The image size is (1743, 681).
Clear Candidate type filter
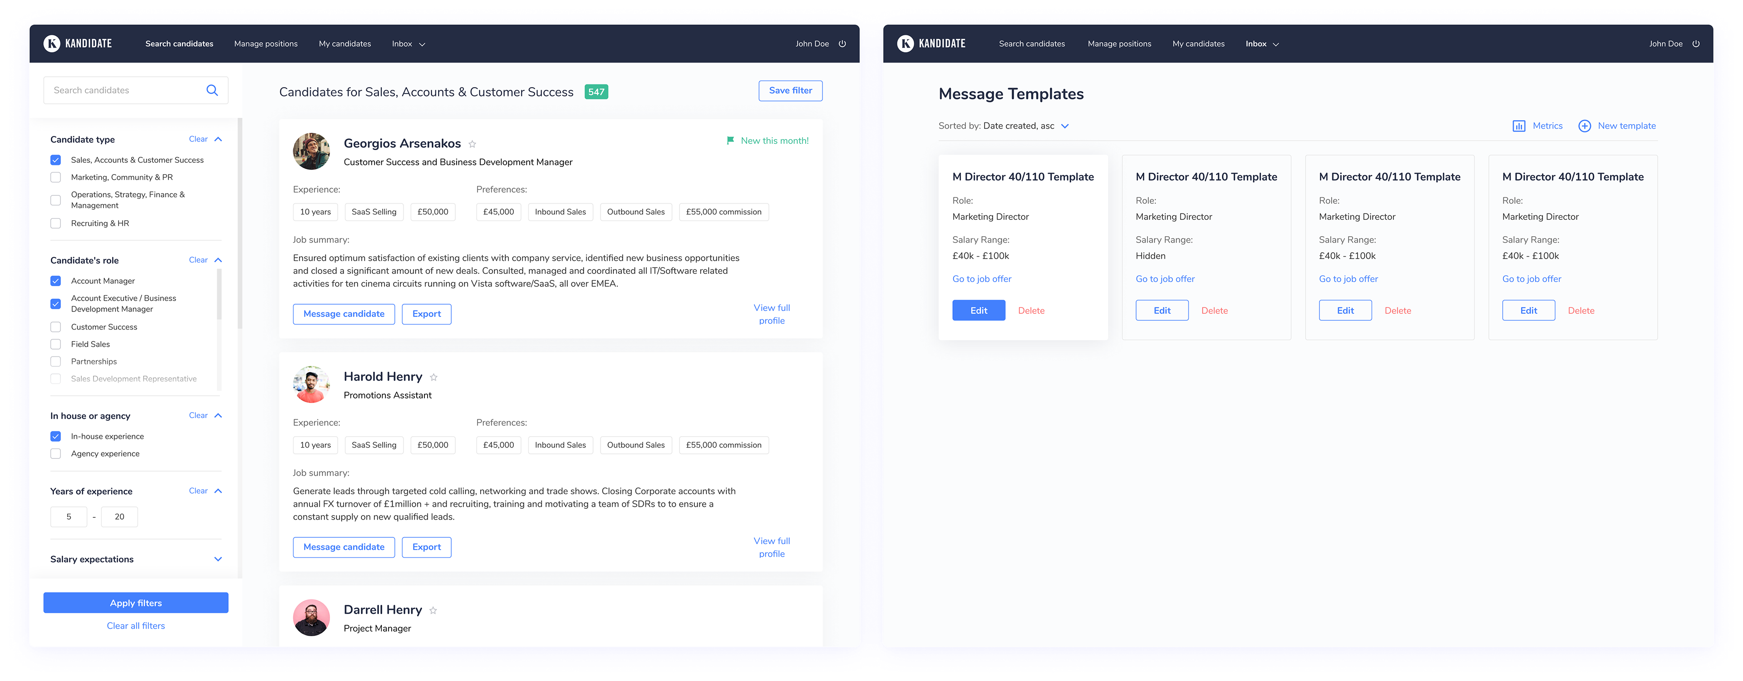198,139
